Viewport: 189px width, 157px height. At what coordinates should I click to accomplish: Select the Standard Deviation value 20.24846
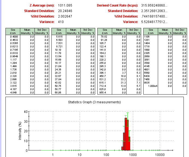pyautogui.click(x=65, y=11)
